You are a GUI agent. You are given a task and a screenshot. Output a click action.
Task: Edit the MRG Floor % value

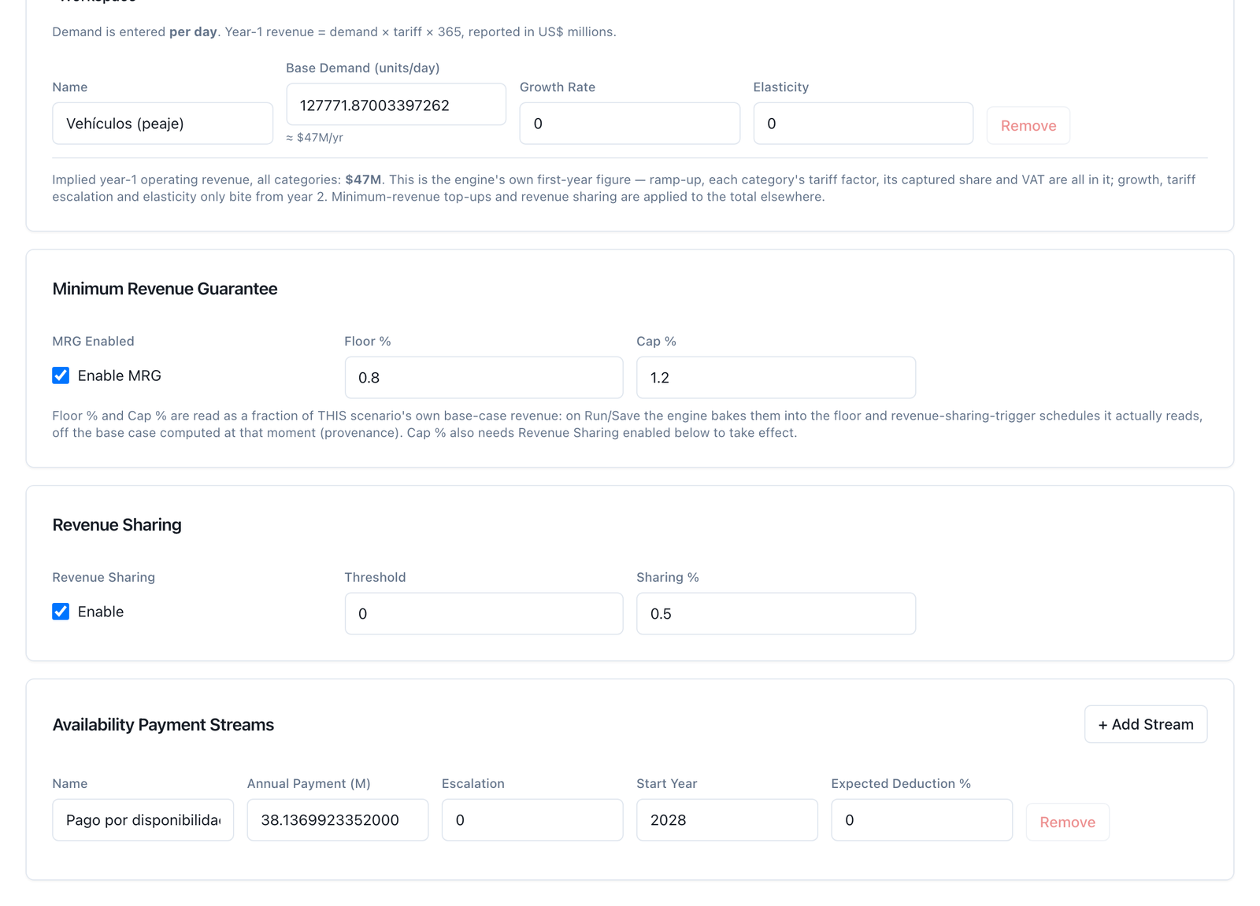(484, 378)
